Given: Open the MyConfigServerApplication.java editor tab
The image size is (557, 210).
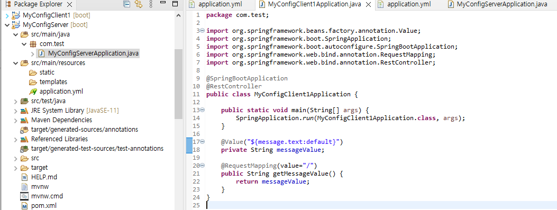Looking at the screenshot, I should (x=501, y=4).
